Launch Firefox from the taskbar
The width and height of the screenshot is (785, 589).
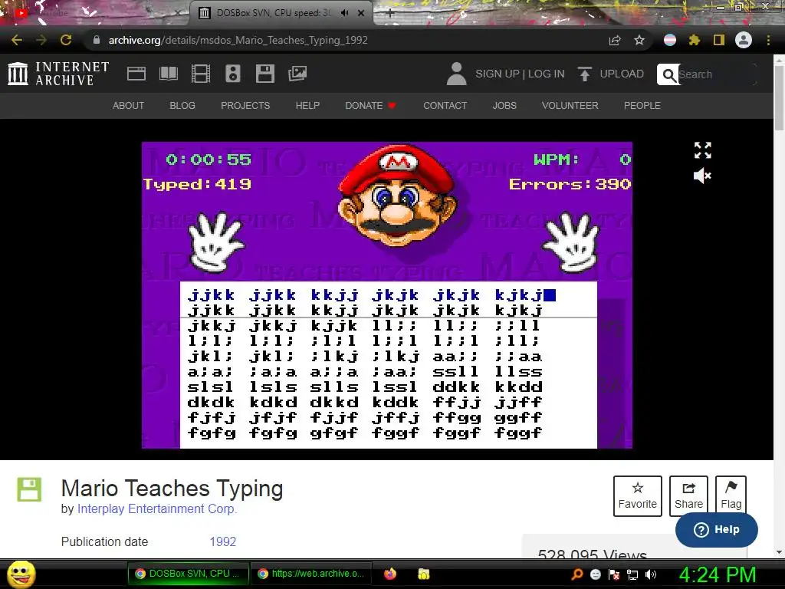[390, 574]
